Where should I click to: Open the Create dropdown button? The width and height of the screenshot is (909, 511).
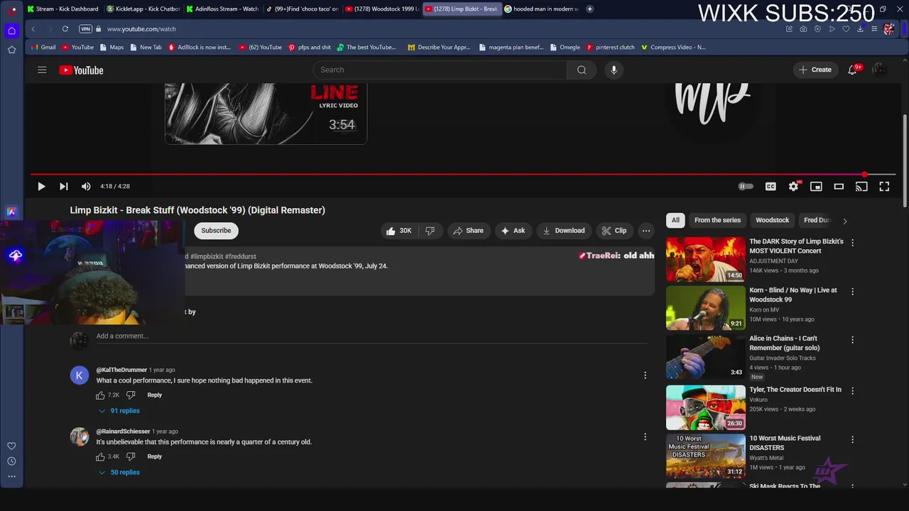815,70
